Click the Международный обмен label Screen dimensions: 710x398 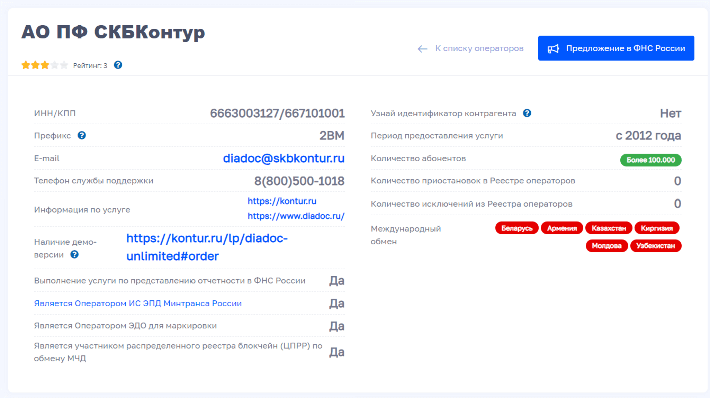406,235
